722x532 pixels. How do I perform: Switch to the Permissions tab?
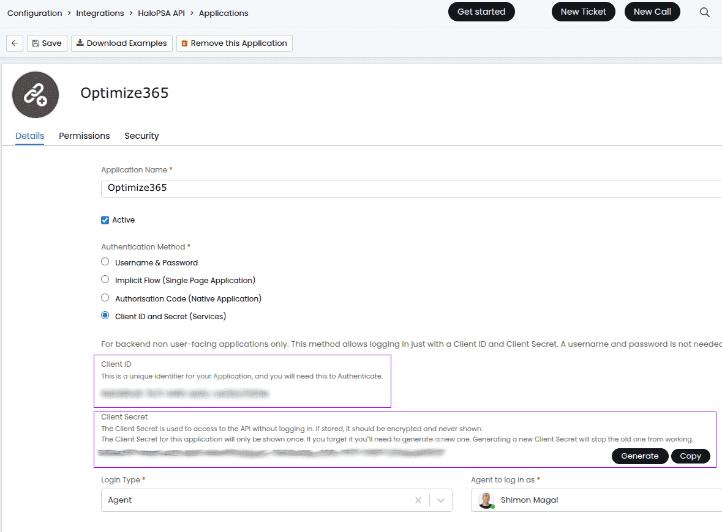[85, 136]
